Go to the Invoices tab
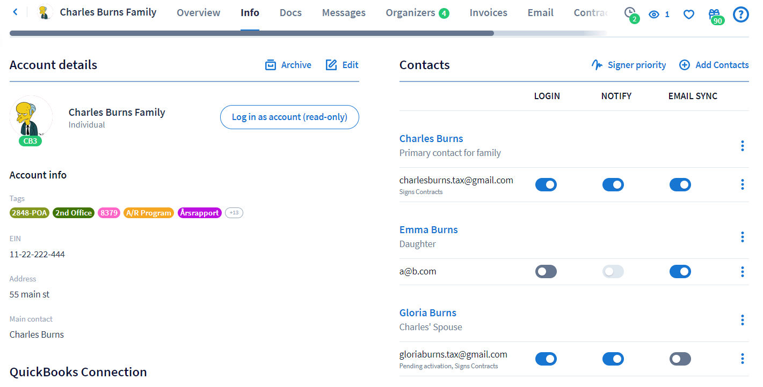763x387 pixels. point(488,13)
